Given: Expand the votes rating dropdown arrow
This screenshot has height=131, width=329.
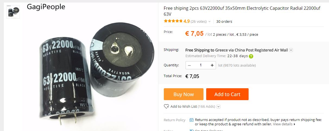Looking at the screenshot, I should pyautogui.click(x=209, y=22).
